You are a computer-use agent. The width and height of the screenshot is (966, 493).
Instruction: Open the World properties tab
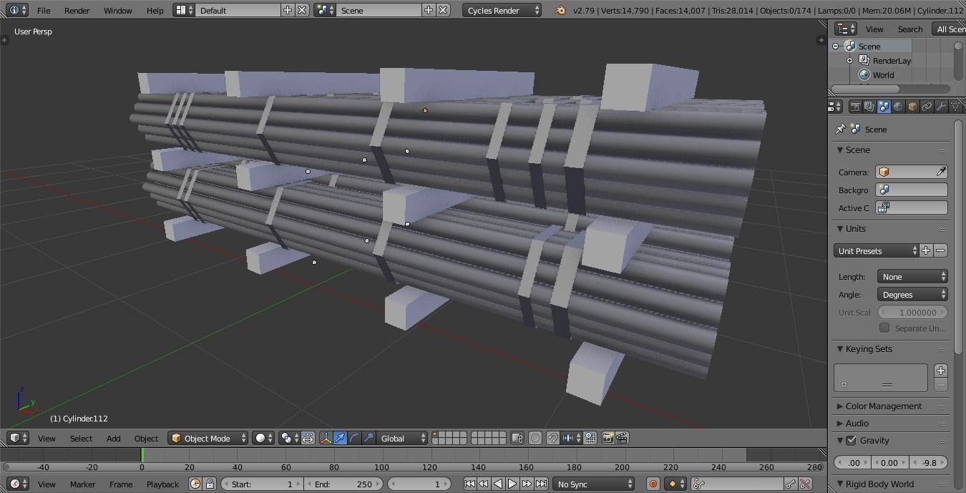[x=899, y=106]
